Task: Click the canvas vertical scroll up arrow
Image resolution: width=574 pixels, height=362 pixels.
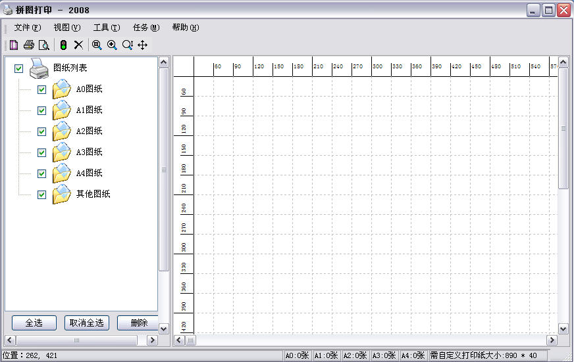Action: point(563,62)
